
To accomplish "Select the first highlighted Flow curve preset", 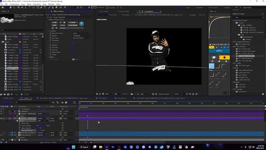I will [x=212, y=66].
